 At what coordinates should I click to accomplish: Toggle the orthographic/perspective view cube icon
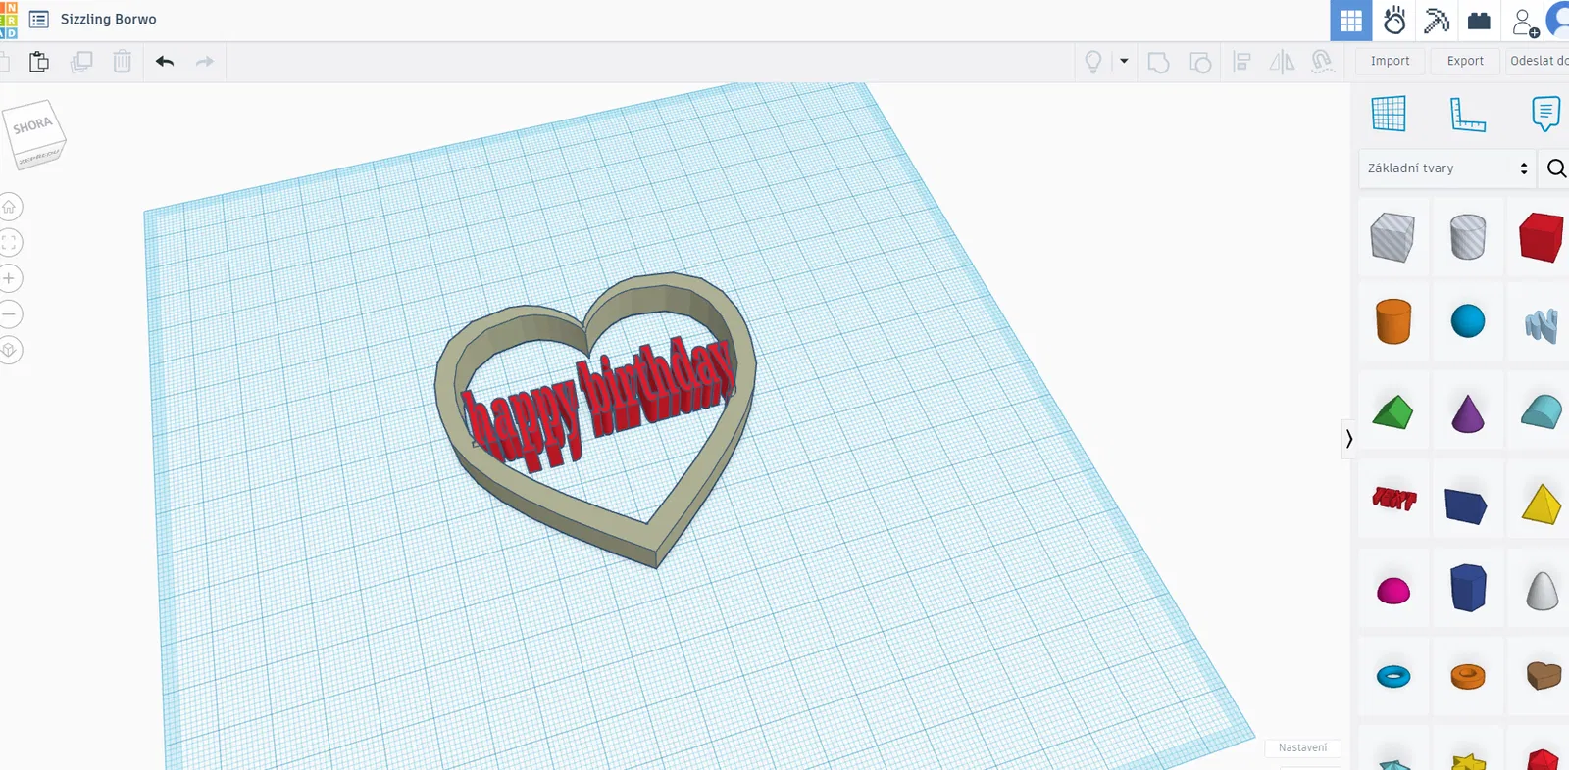tap(9, 350)
